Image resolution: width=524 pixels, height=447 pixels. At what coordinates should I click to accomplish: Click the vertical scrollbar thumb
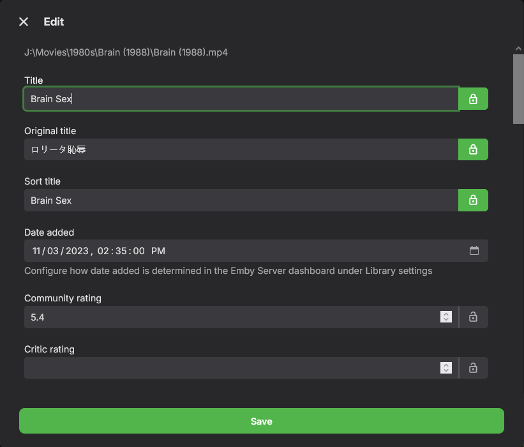(518, 88)
